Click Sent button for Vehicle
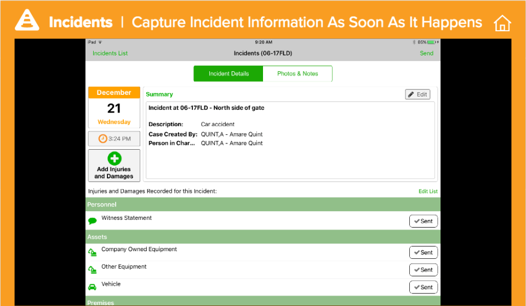Viewport: 526px width, 306px height. coord(424,287)
